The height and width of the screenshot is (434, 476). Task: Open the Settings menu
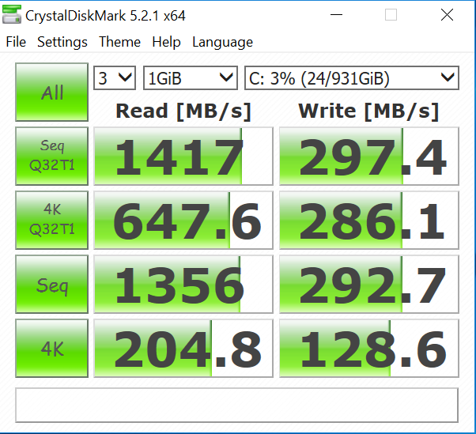(x=62, y=42)
